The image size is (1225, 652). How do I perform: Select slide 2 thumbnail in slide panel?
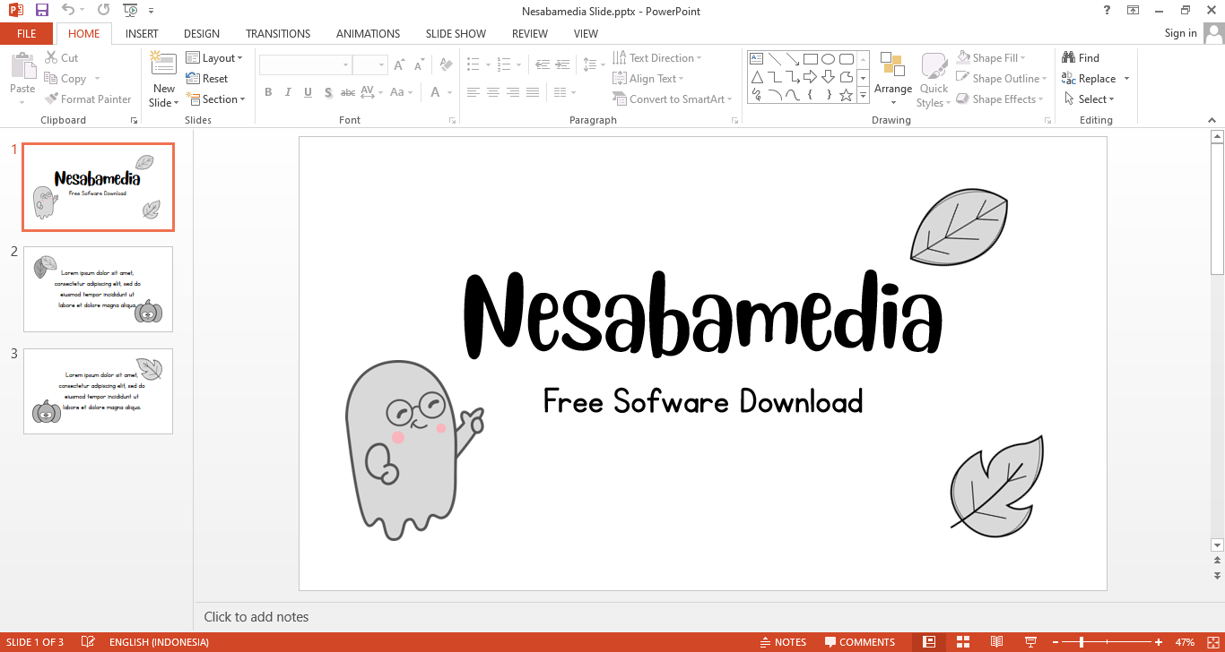pyautogui.click(x=98, y=289)
